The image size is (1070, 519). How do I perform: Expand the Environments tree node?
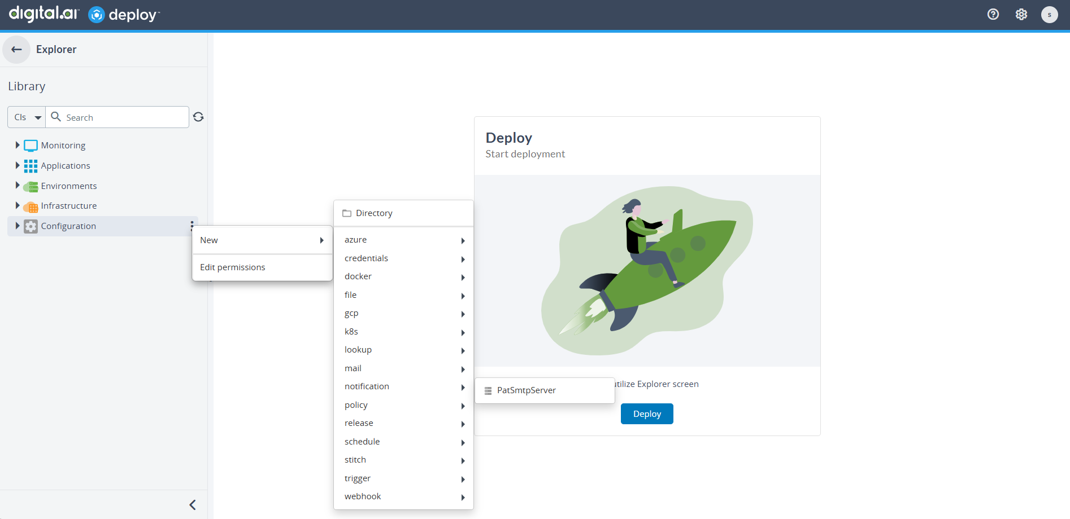pyautogui.click(x=18, y=185)
